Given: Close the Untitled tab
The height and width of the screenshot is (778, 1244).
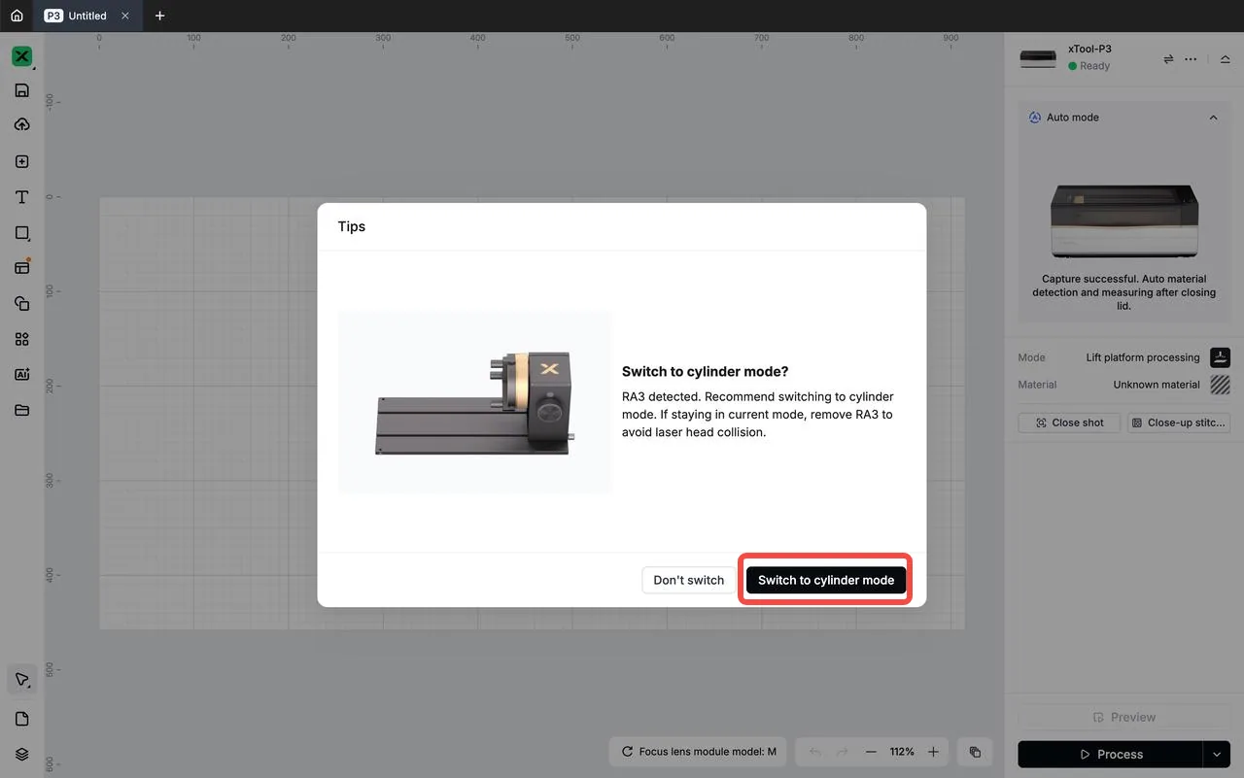Looking at the screenshot, I should 124,16.
